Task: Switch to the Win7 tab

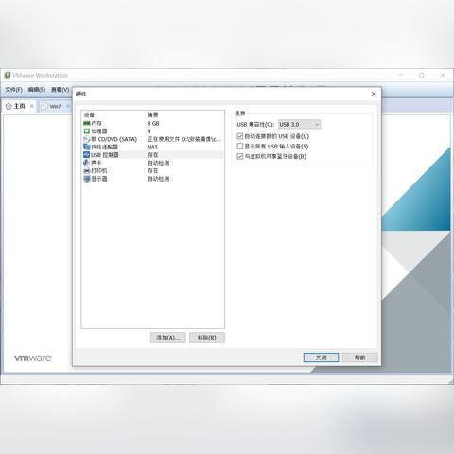Action: pyautogui.click(x=55, y=107)
